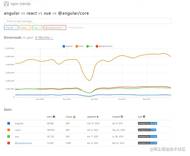
Task: Remove the vue package tag
Action: (x=40, y=28)
